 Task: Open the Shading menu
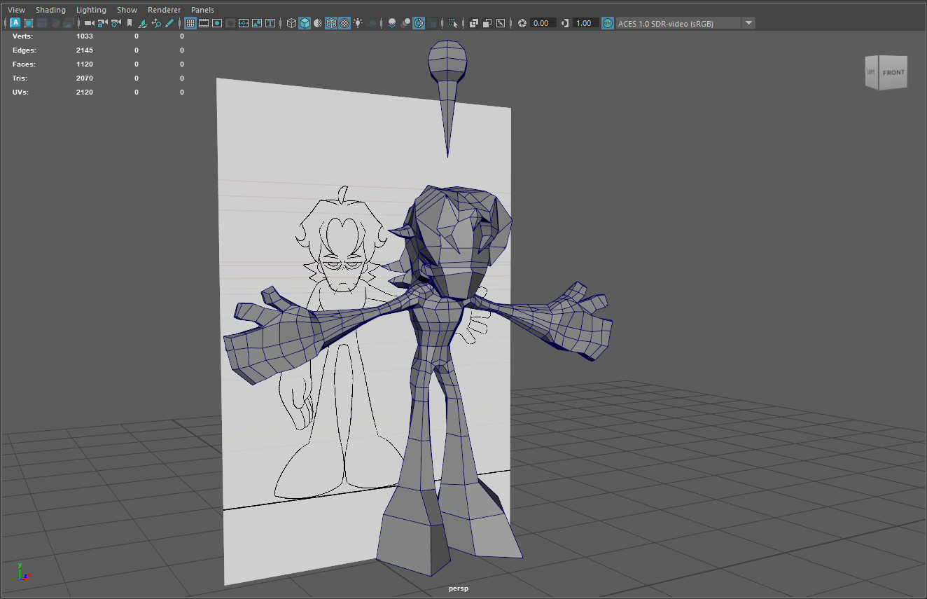tap(50, 10)
